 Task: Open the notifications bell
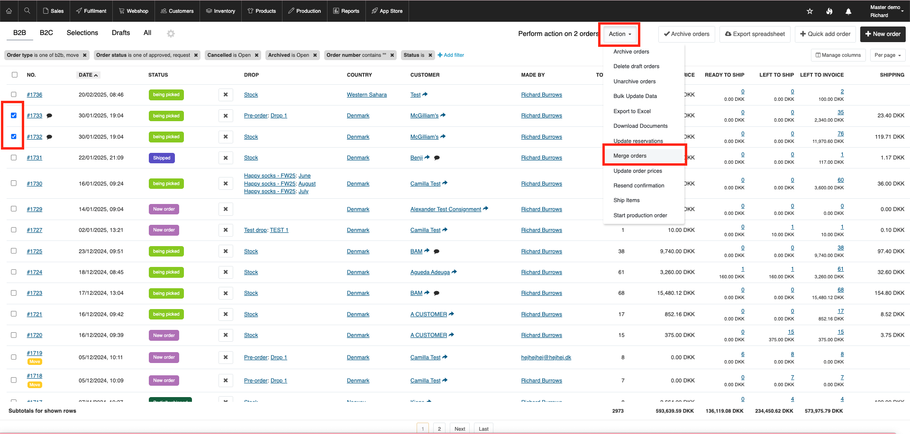coord(848,11)
